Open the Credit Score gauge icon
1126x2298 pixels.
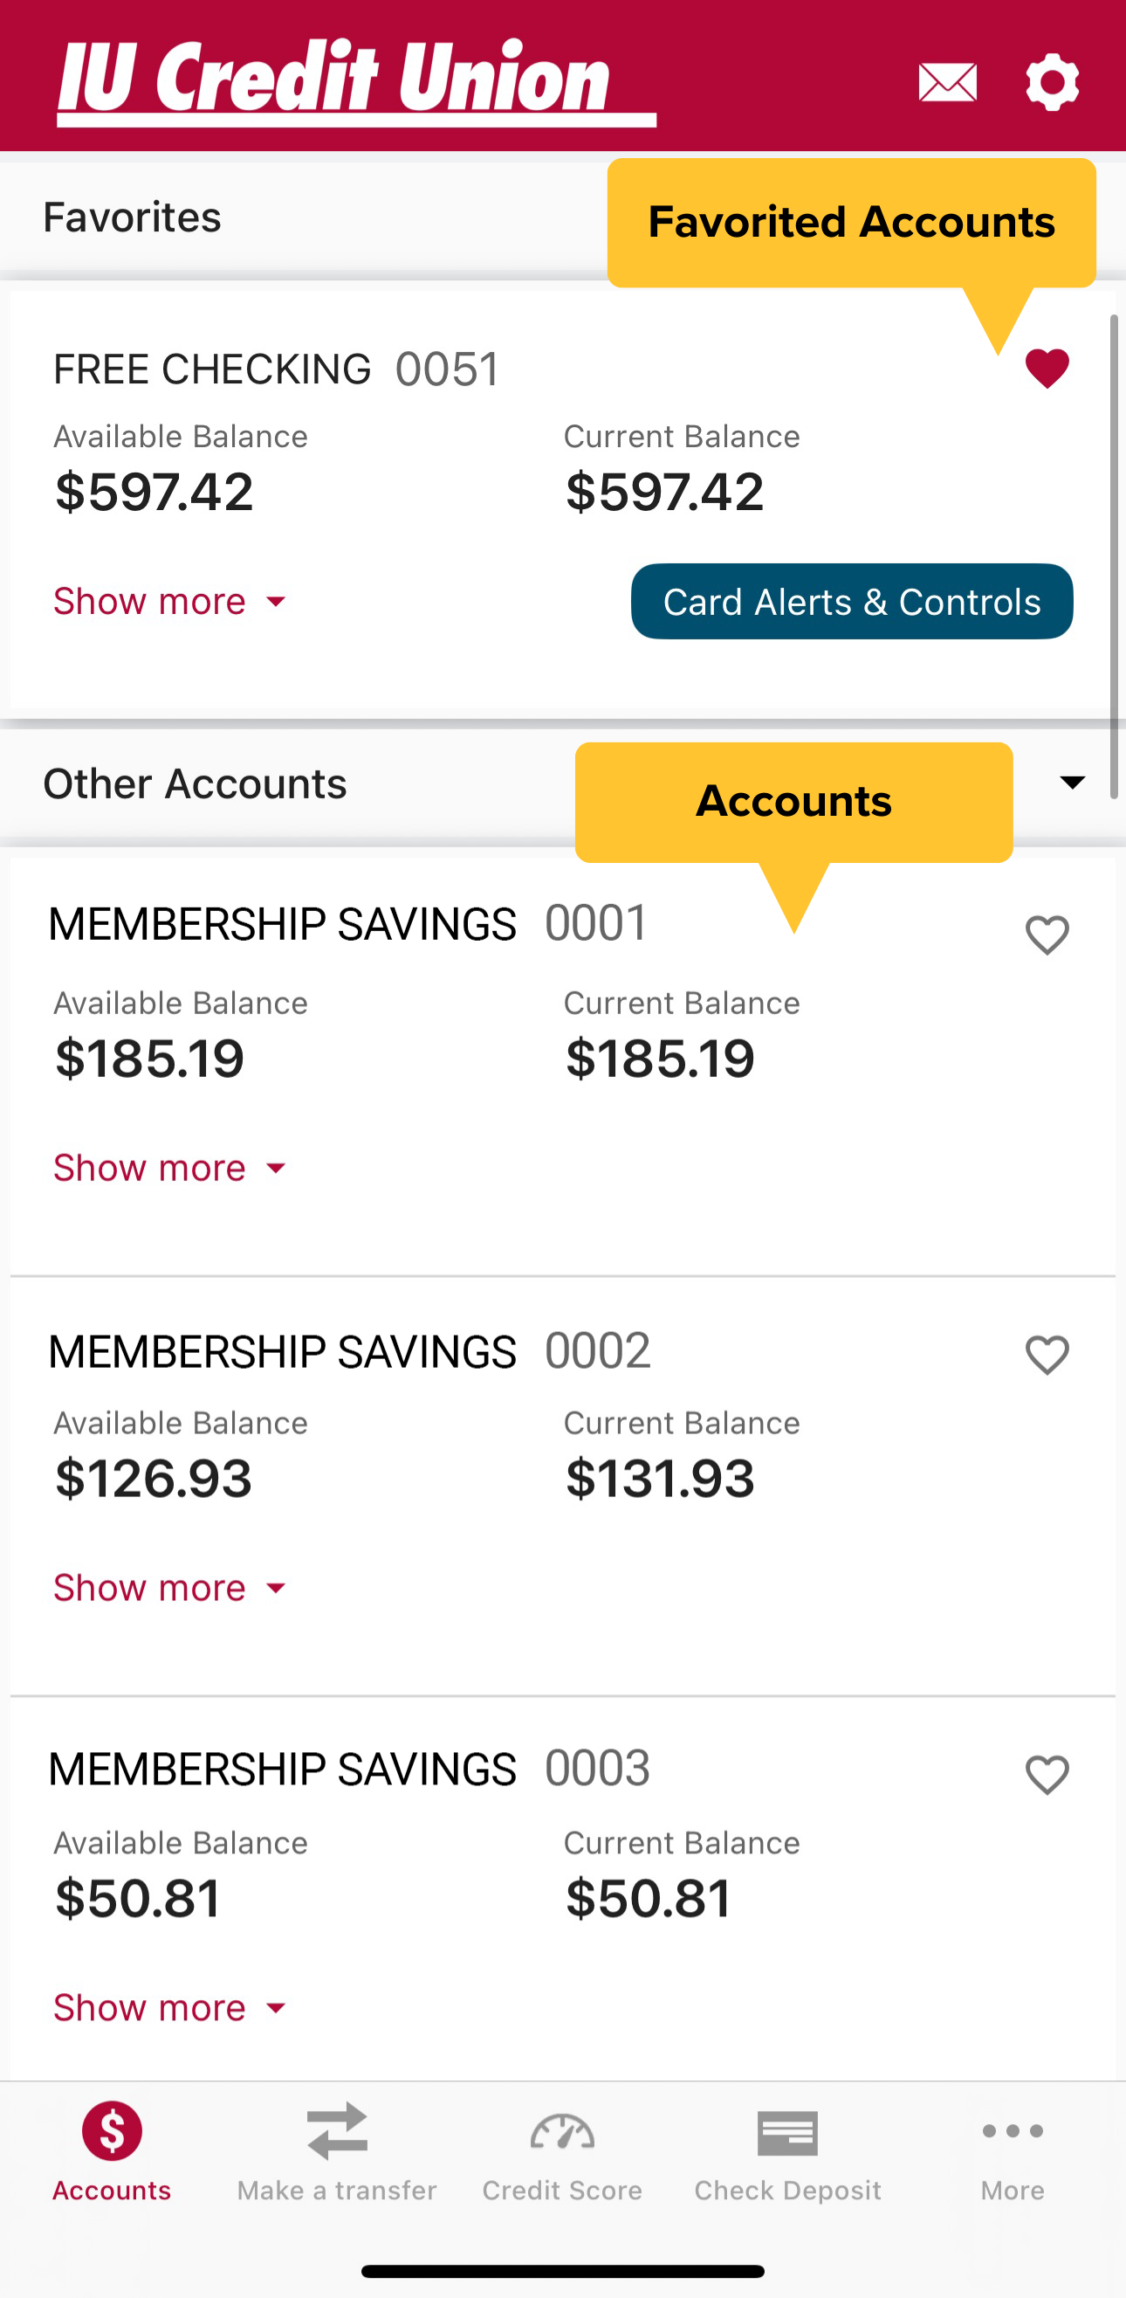(561, 2131)
